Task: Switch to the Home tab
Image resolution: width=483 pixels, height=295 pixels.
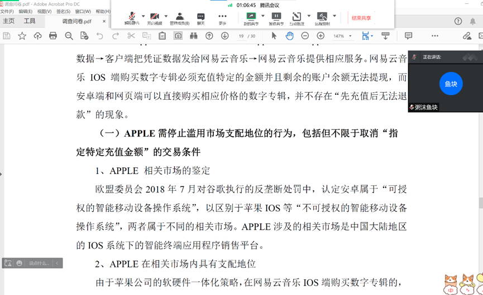Action: 8,21
